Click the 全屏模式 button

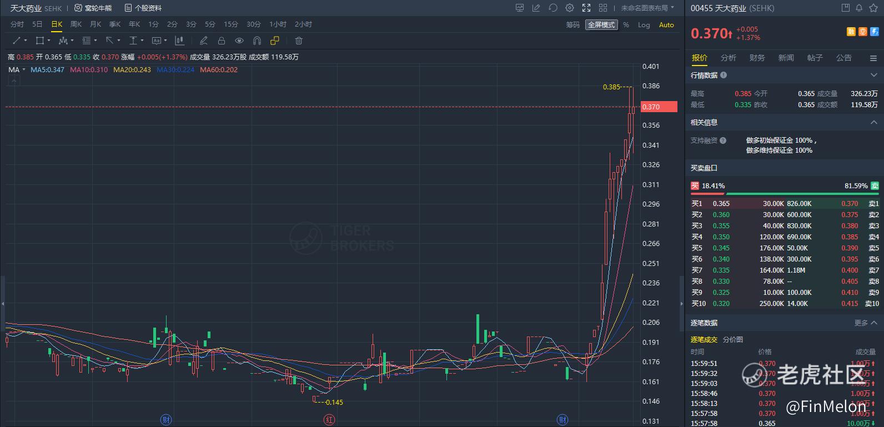coord(601,25)
